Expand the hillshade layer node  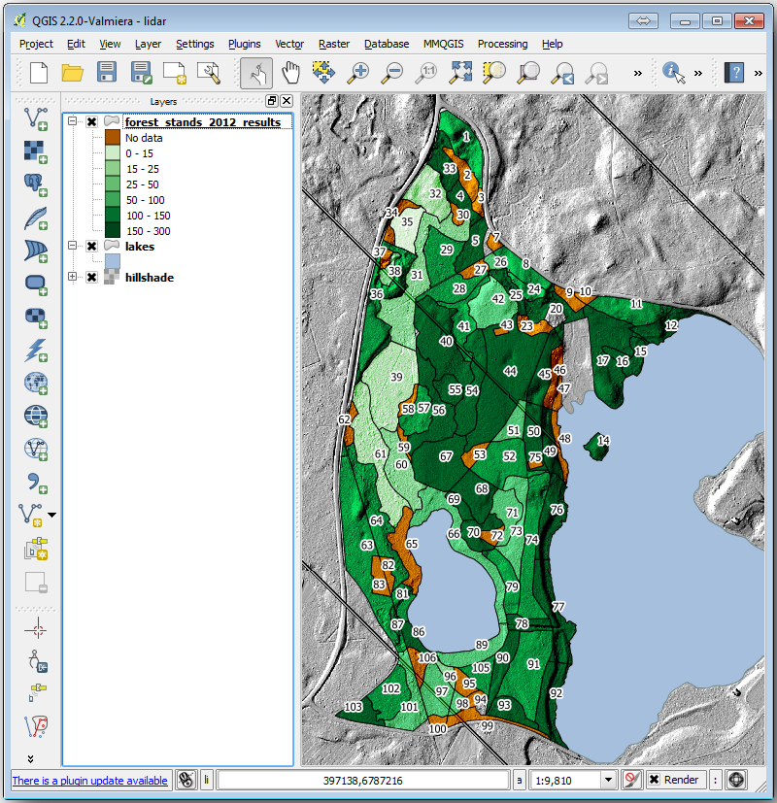point(73,278)
